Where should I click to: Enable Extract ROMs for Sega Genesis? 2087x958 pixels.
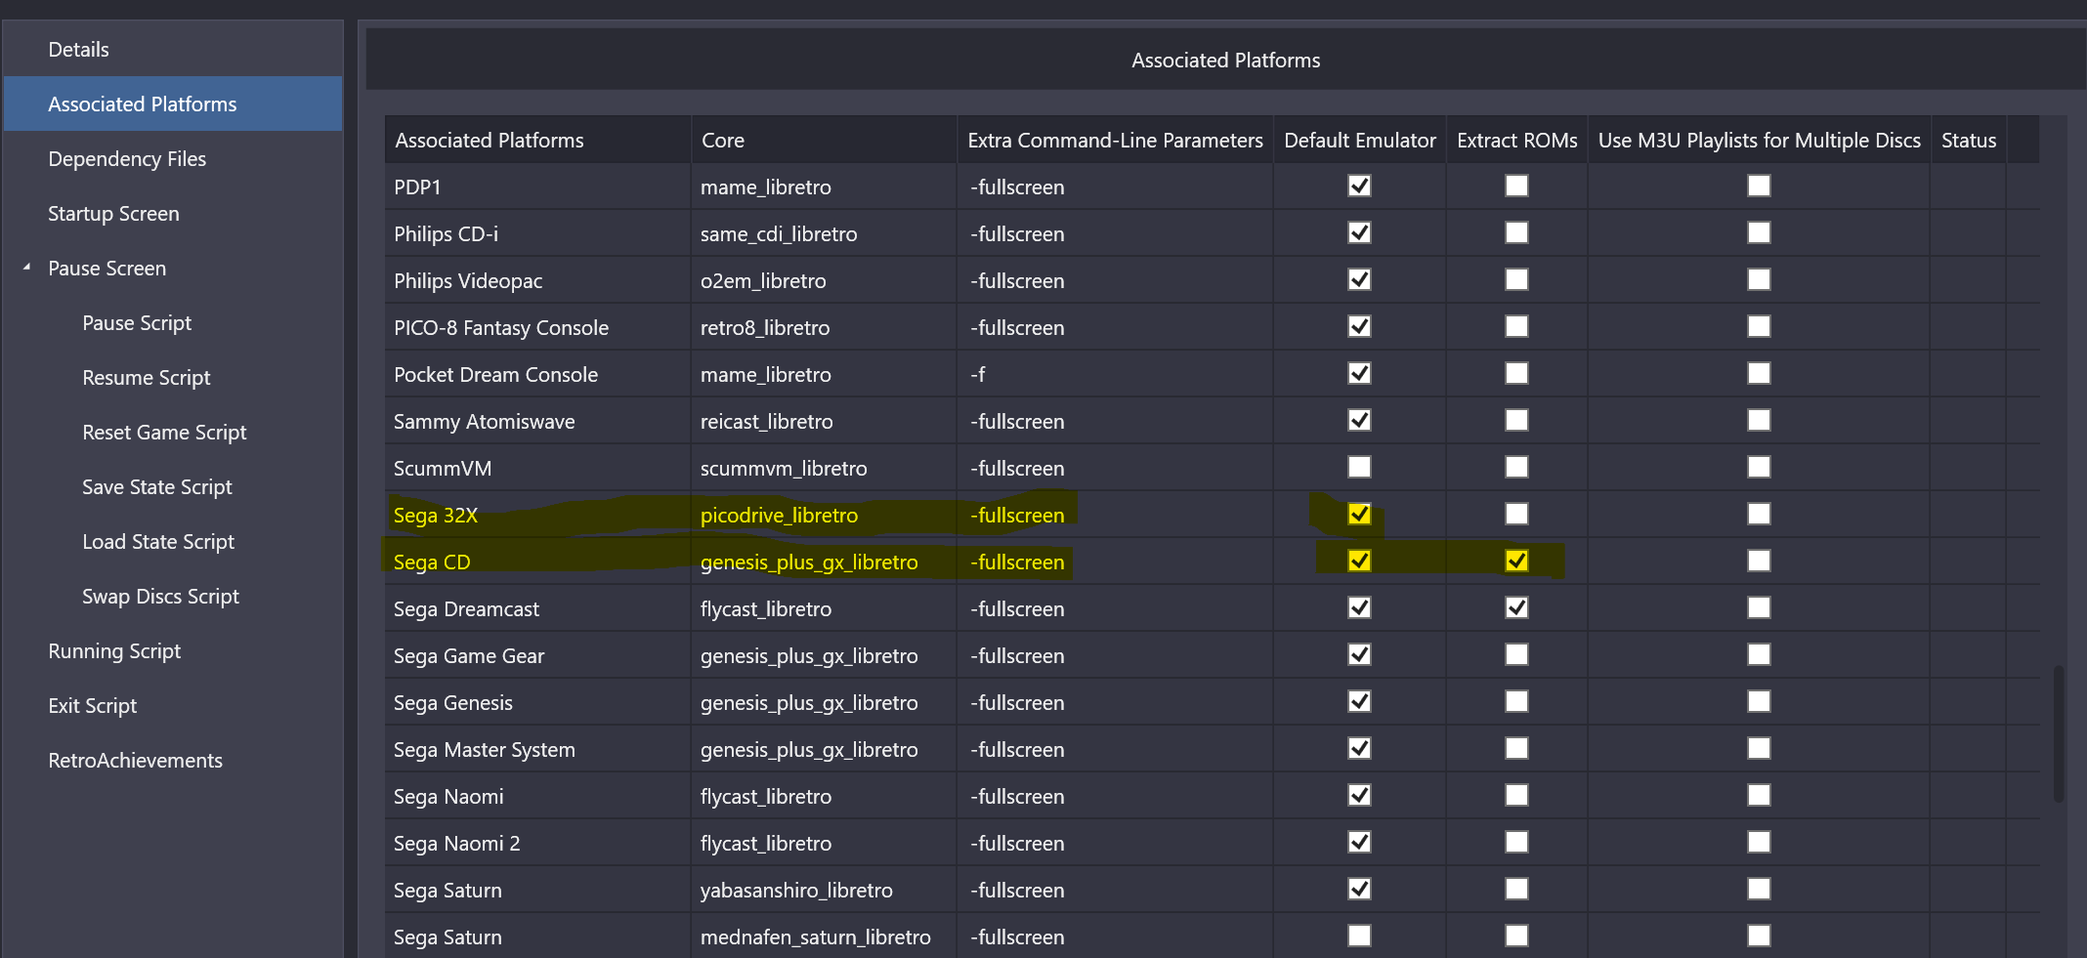(x=1516, y=701)
